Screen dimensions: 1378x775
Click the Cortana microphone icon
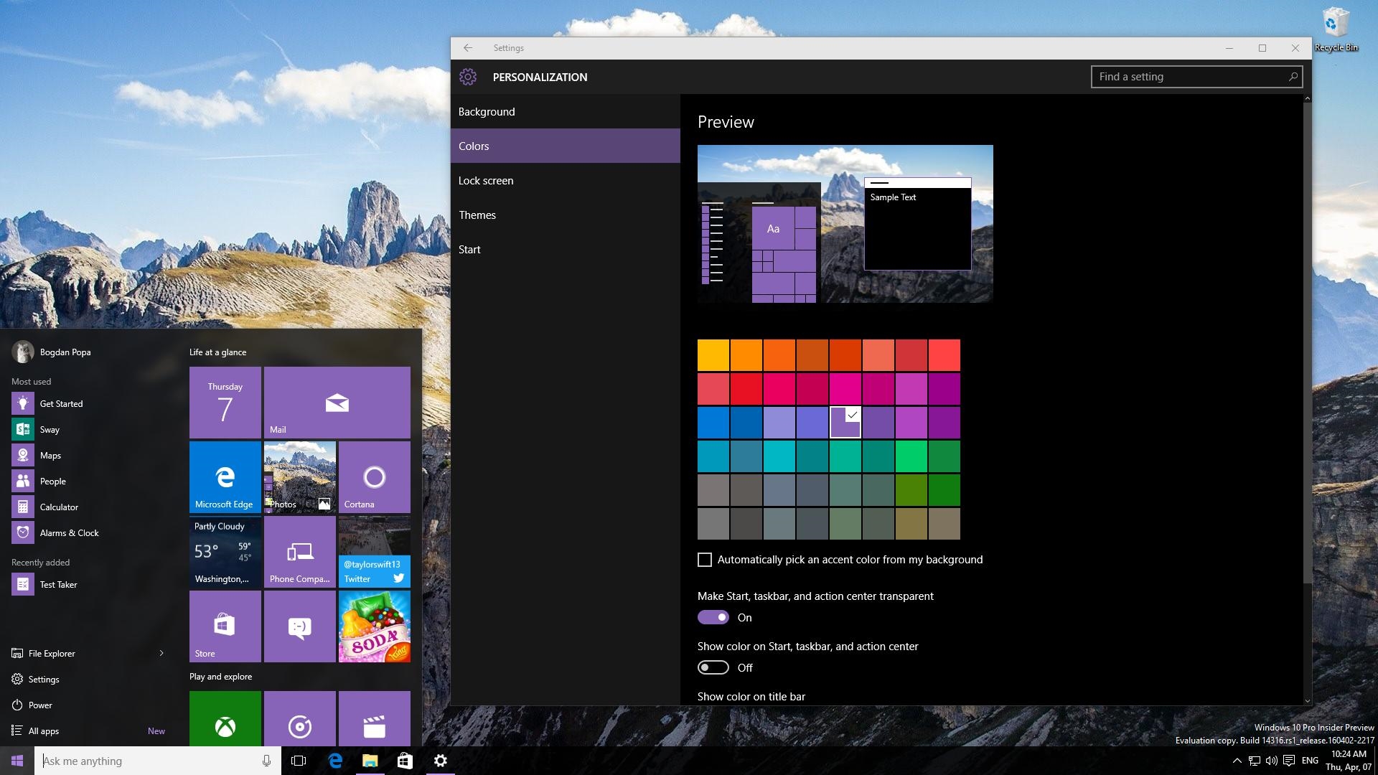click(266, 761)
